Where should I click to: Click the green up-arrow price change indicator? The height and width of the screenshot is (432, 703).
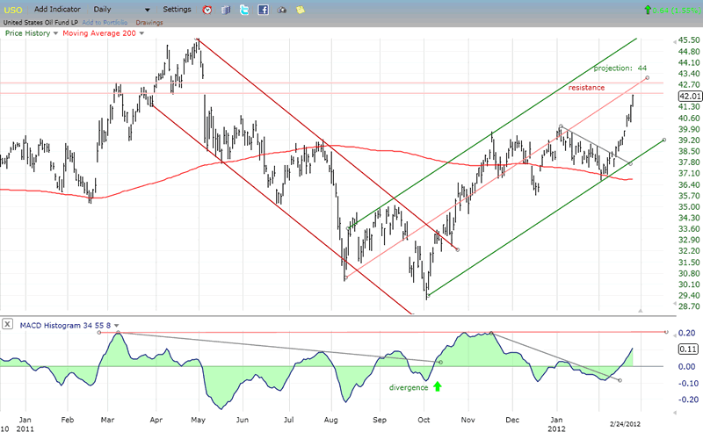pyautogui.click(x=649, y=10)
